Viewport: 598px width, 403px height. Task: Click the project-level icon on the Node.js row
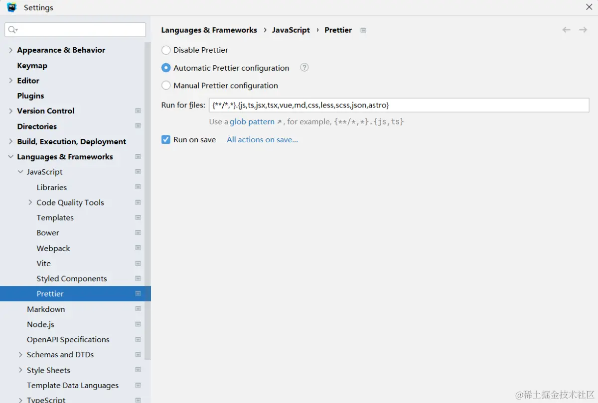point(138,324)
